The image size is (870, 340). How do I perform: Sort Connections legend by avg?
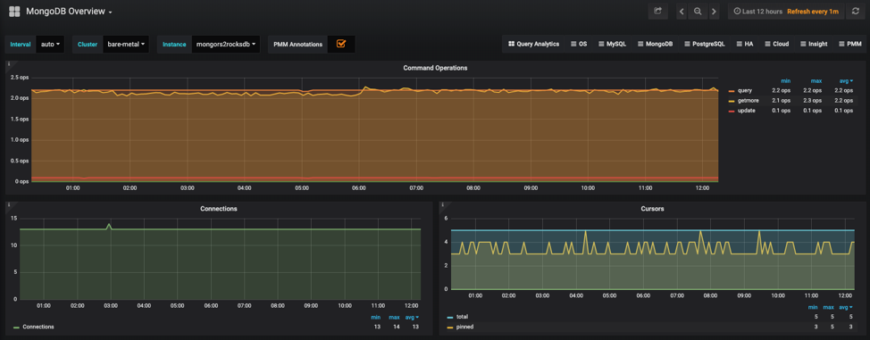[x=414, y=318]
